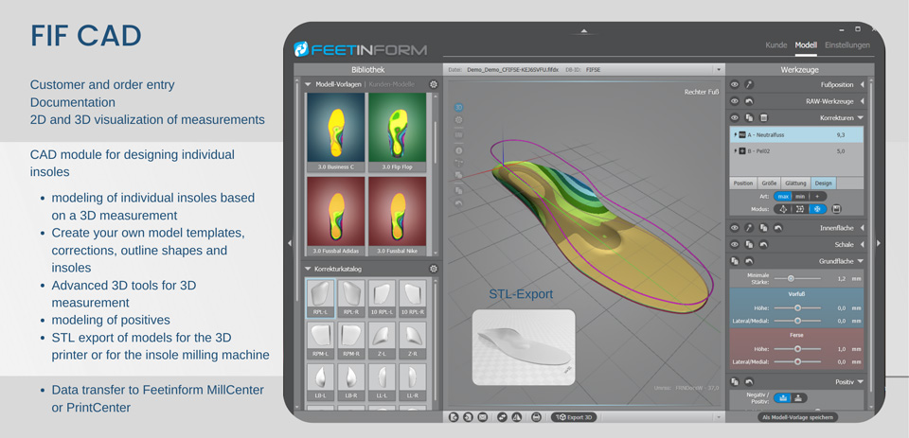Choose the LL-L correction shape
Image resolution: width=909 pixels, height=438 pixels.
point(382,382)
